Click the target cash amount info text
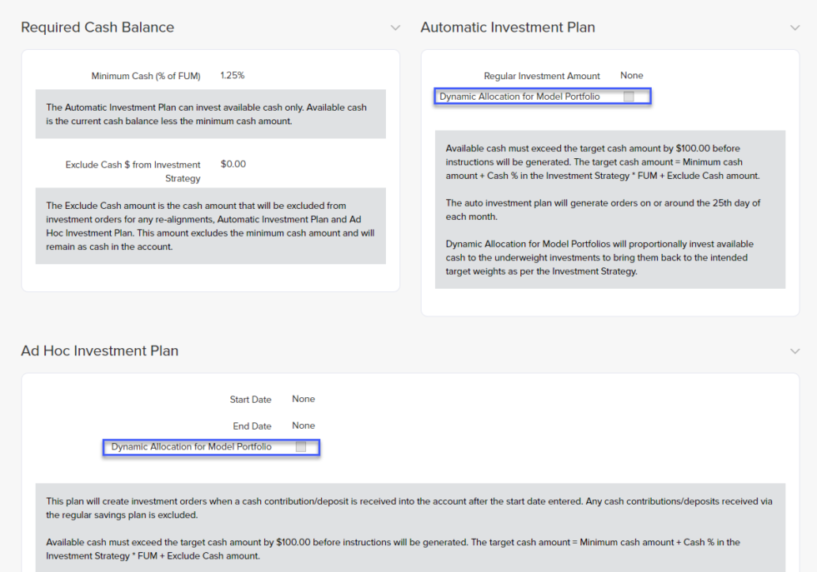Image resolution: width=817 pixels, height=572 pixels. point(609,162)
